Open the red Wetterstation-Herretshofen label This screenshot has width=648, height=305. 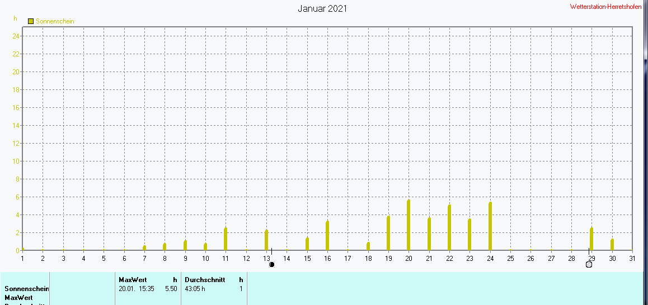click(x=605, y=7)
